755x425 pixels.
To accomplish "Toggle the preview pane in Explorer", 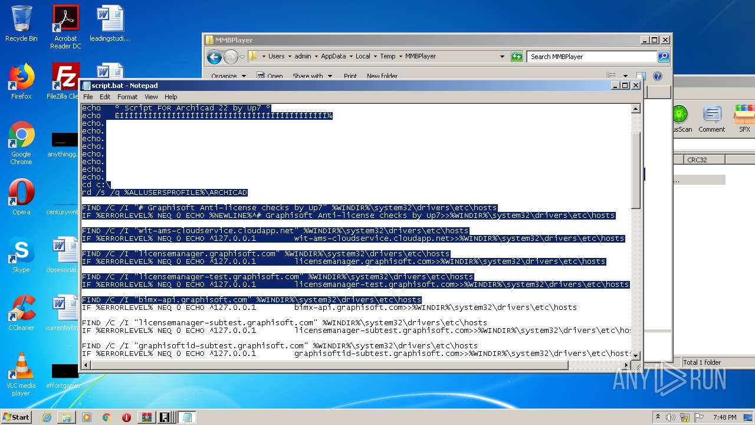I will point(641,76).
